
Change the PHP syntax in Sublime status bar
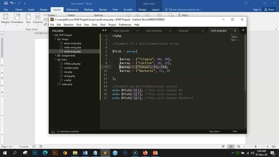235,131
